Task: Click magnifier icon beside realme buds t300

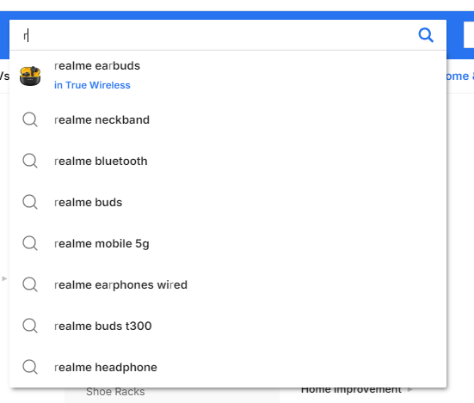Action: (30, 326)
